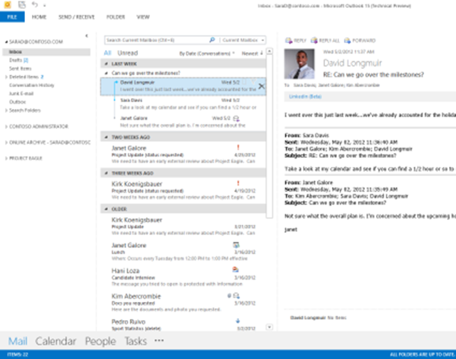Click attachment paperclip on Kim Abercrombie message

point(229,296)
